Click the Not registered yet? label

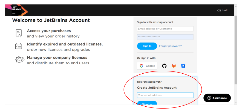149,82
